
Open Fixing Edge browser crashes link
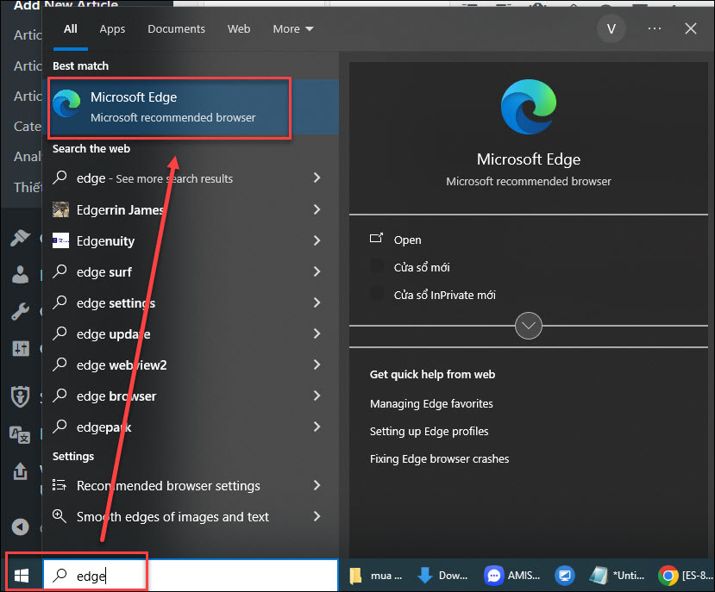coord(439,458)
